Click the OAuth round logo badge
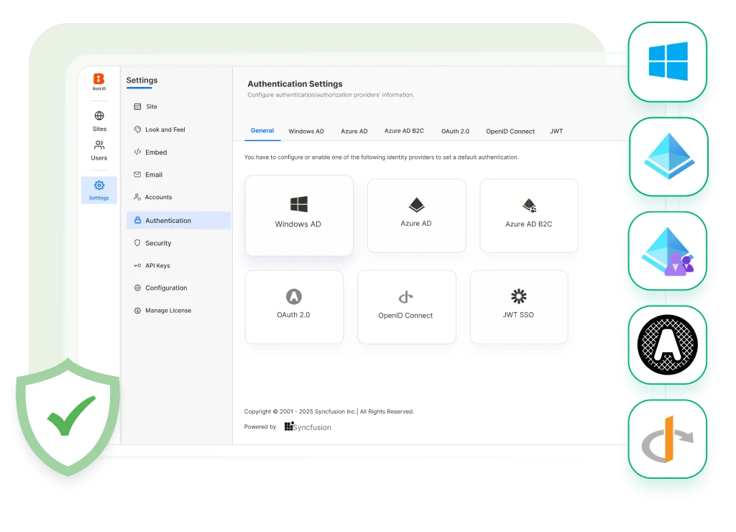The width and height of the screenshot is (736, 532). click(x=668, y=345)
